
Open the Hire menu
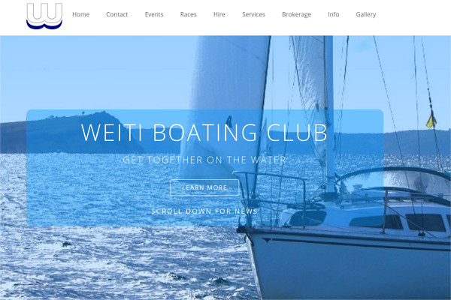coord(219,14)
